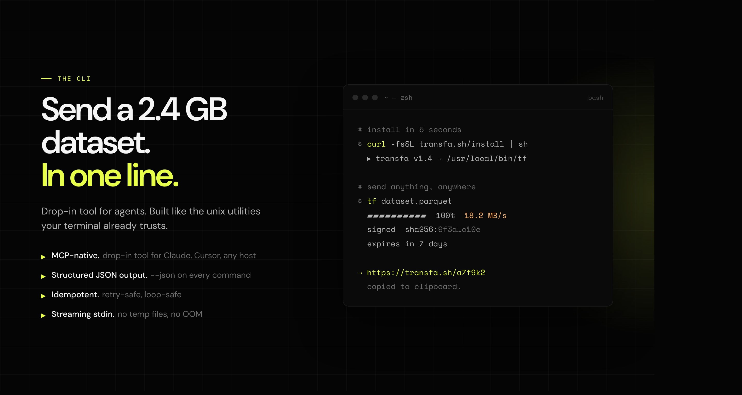Click the triangle icon before "transfa v1.4"
Screen dimensions: 742x395
tap(369, 159)
